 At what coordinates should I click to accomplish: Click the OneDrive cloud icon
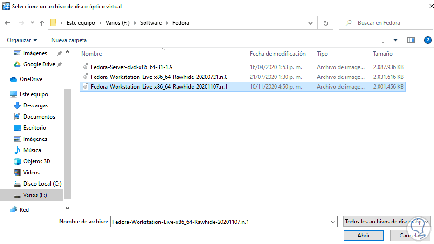pos(14,79)
